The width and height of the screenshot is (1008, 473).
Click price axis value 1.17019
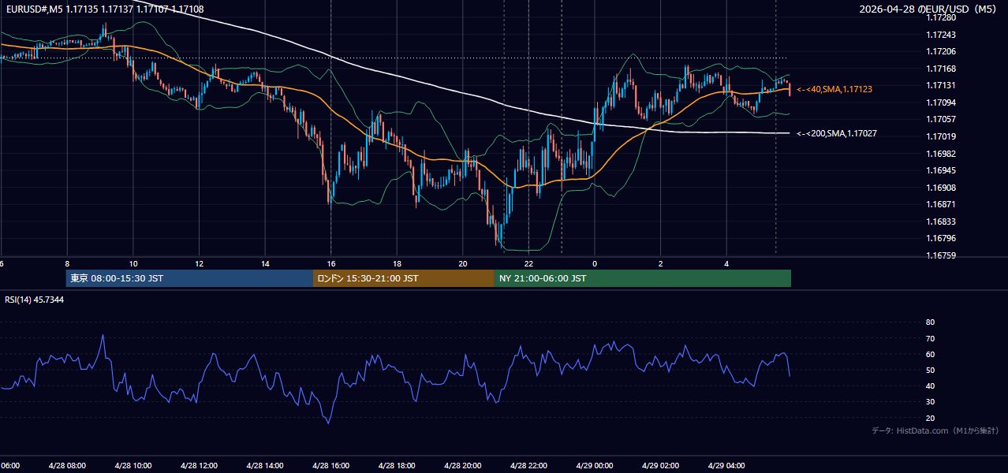pyautogui.click(x=941, y=136)
